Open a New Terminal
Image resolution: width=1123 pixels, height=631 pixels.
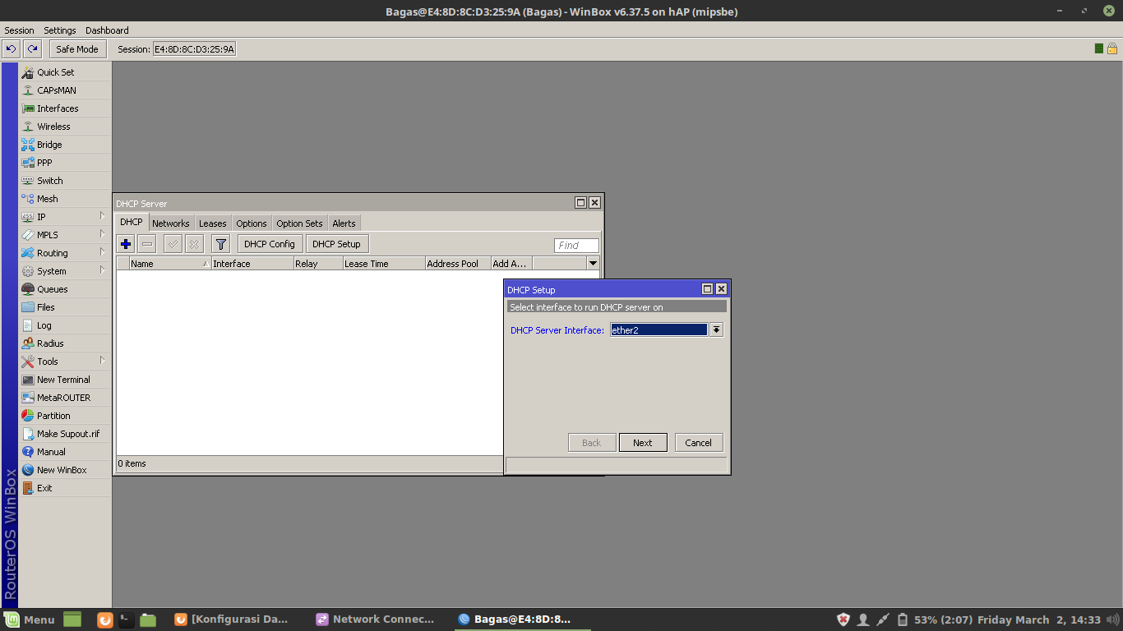(65, 380)
